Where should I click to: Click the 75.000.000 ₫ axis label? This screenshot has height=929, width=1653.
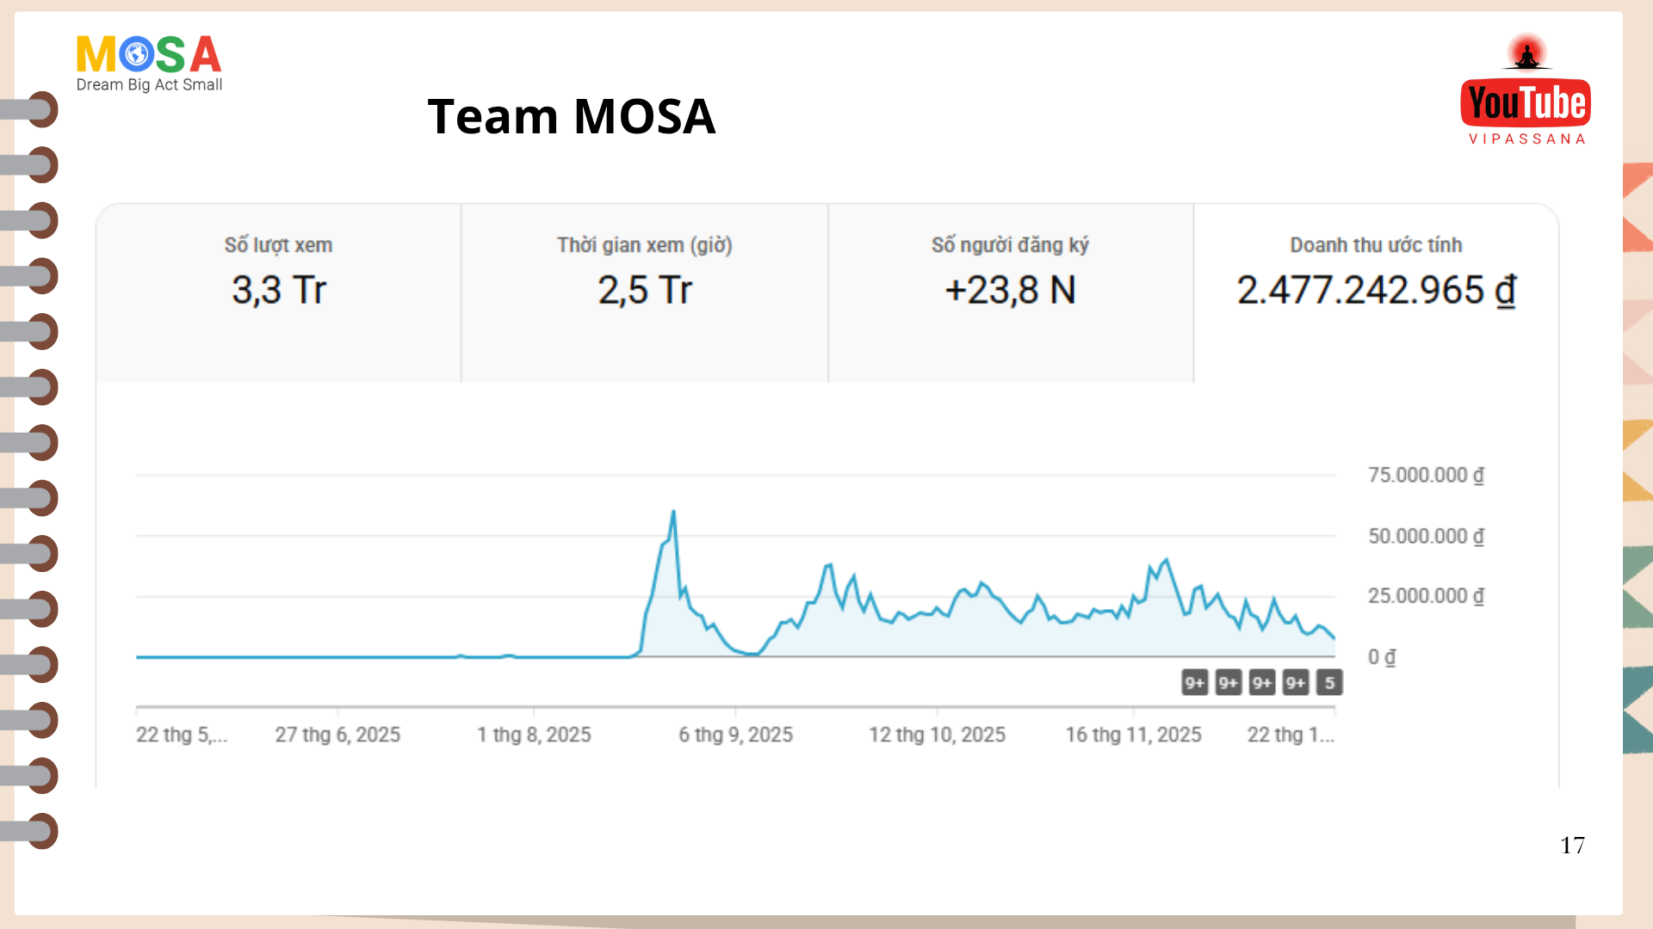(x=1427, y=475)
